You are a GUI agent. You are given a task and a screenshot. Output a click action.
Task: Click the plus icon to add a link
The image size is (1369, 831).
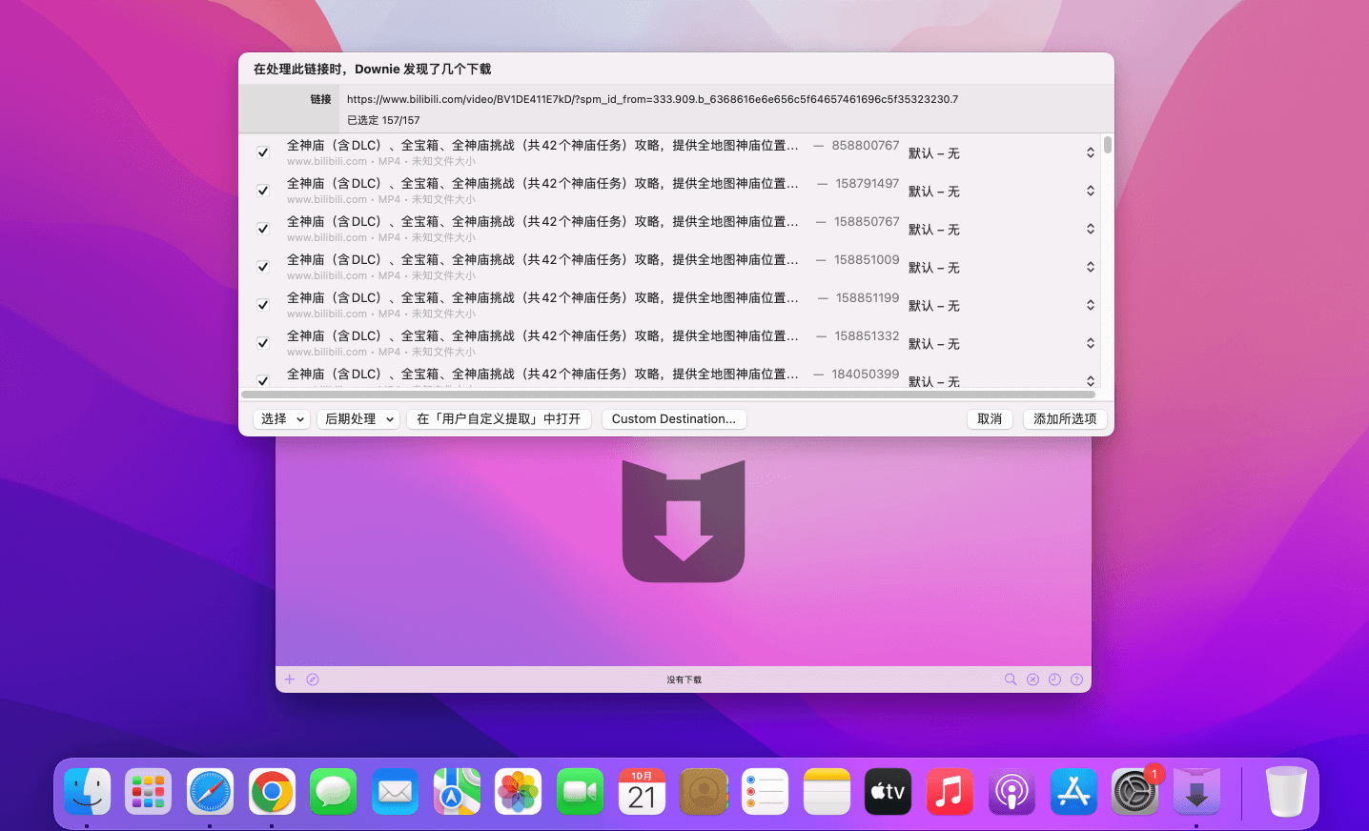click(x=290, y=679)
